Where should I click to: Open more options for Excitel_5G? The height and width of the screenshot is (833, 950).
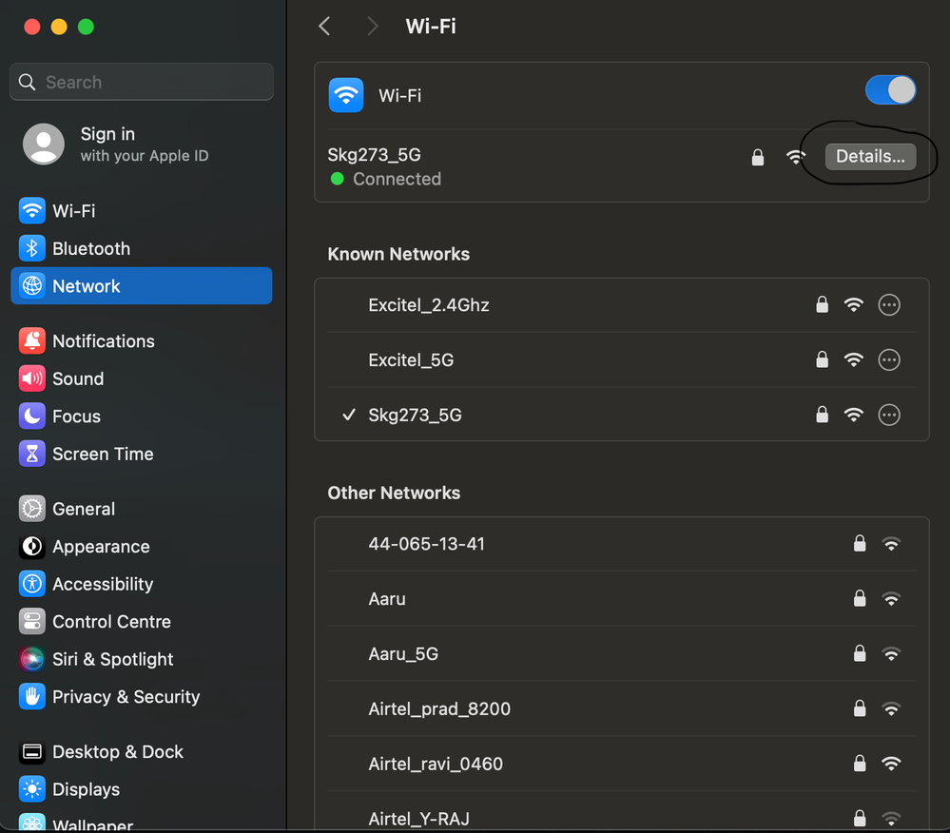coord(889,359)
